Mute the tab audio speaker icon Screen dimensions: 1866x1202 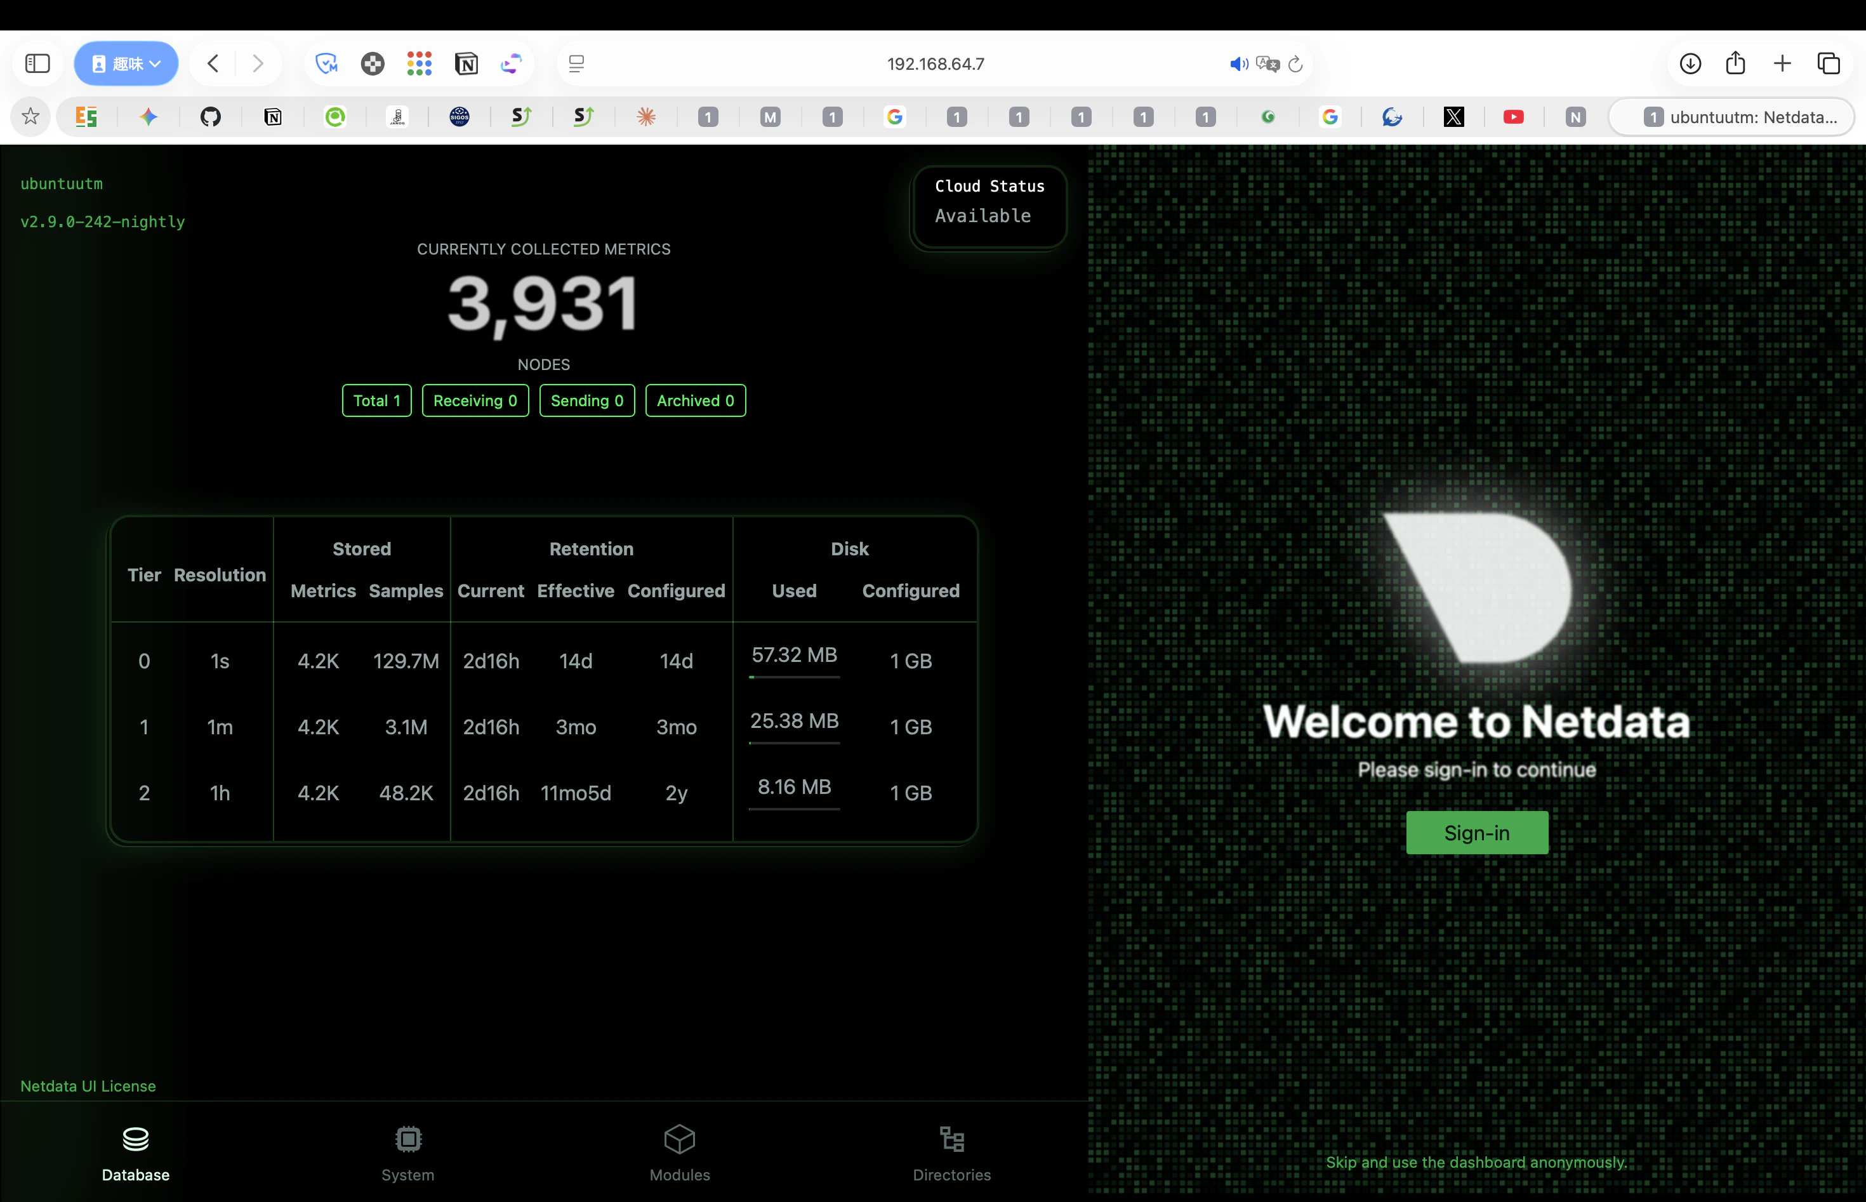pos(1238,64)
